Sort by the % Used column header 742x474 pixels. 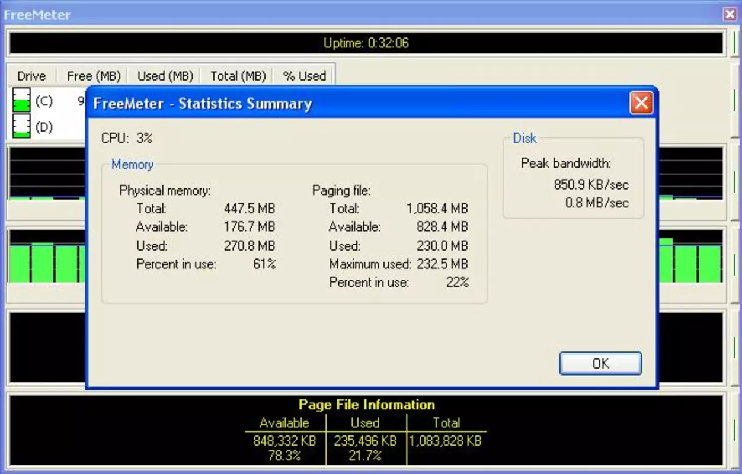tap(305, 76)
